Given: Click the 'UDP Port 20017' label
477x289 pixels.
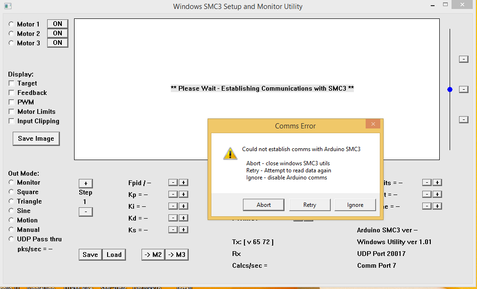Looking at the screenshot, I should 381,254.
